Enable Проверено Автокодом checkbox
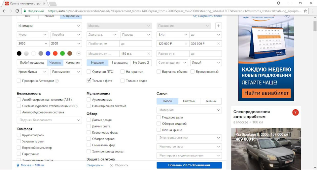This screenshot has width=317, height=170. tap(18, 81)
